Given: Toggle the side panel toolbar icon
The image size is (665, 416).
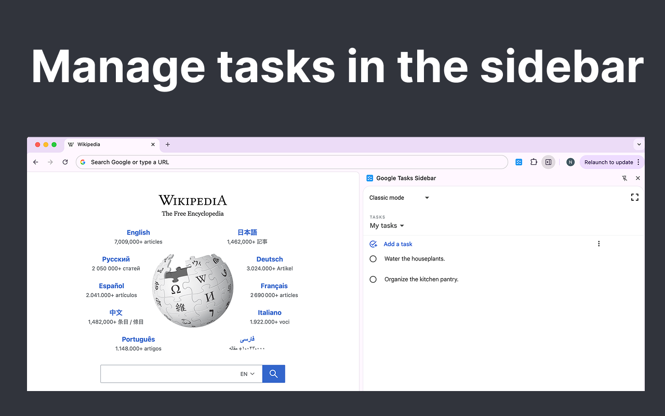Looking at the screenshot, I should pyautogui.click(x=548, y=162).
